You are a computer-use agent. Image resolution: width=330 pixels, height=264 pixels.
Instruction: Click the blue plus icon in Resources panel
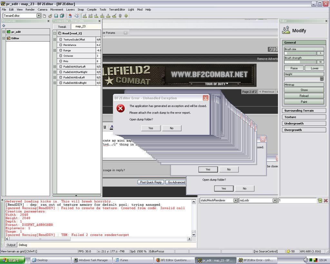tap(4, 25)
